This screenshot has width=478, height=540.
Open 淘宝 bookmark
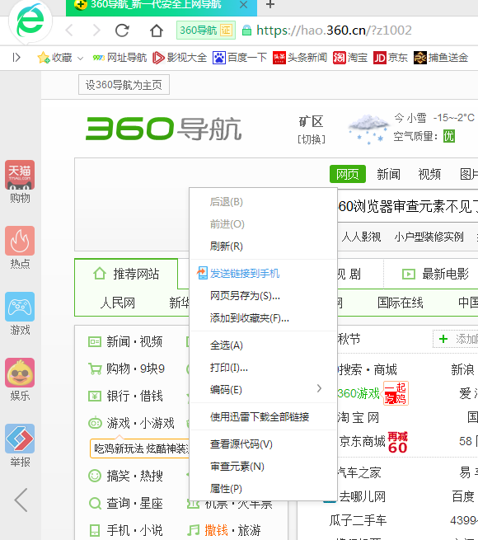point(350,58)
